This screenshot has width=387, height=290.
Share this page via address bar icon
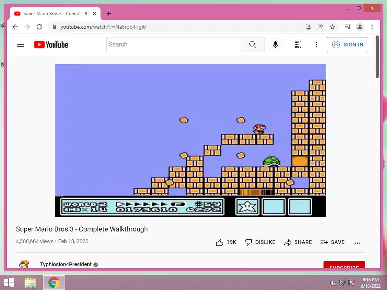pyautogui.click(x=320, y=27)
